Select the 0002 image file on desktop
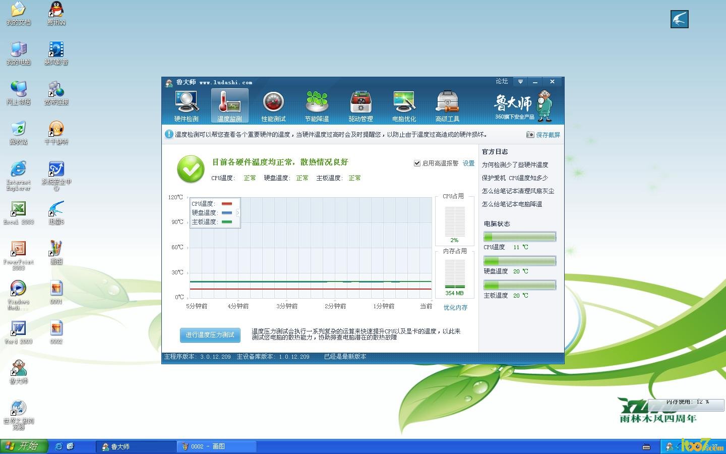The width and height of the screenshot is (726, 454). pos(56,332)
